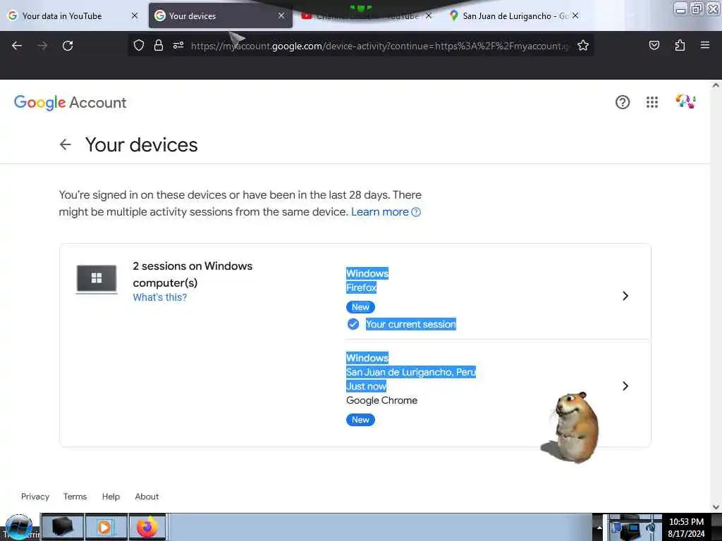Click the Windows laptop device icon

pos(96,279)
